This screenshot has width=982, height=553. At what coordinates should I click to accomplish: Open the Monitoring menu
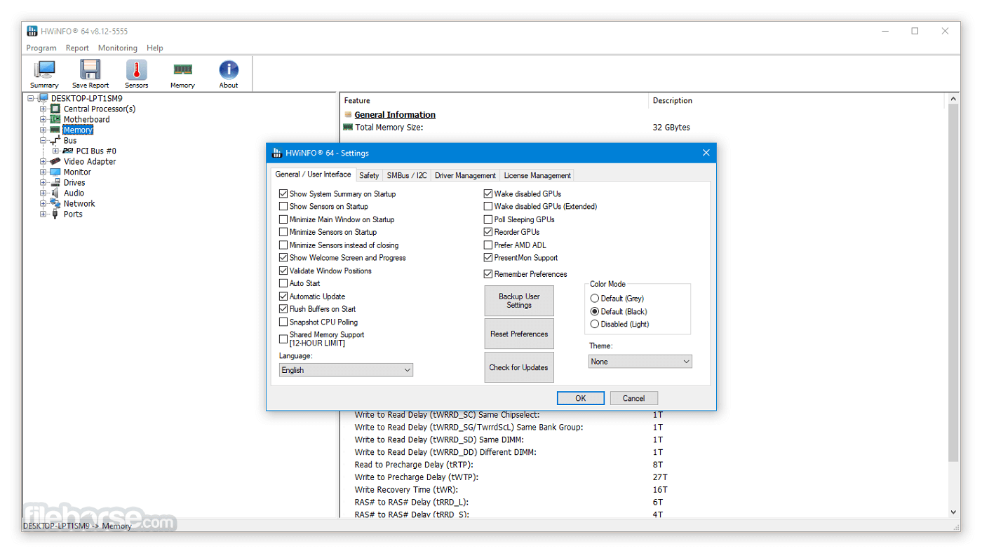[x=118, y=48]
